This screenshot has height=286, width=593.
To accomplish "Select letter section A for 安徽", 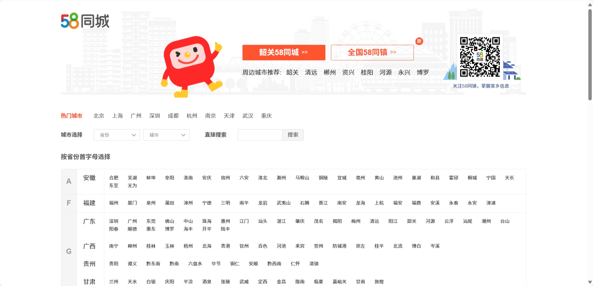I will coord(69,181).
